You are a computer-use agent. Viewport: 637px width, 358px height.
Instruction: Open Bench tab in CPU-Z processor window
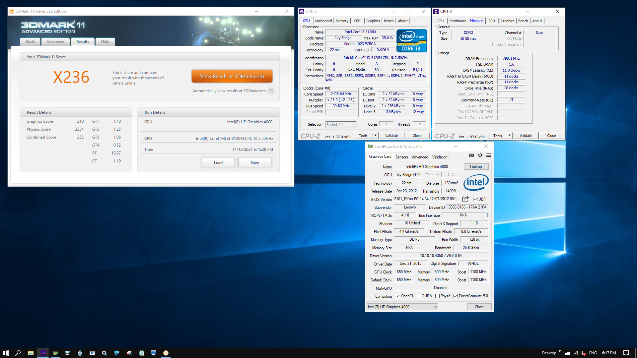coord(389,21)
